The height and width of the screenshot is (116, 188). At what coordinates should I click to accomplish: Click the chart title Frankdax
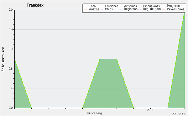point(35,5)
